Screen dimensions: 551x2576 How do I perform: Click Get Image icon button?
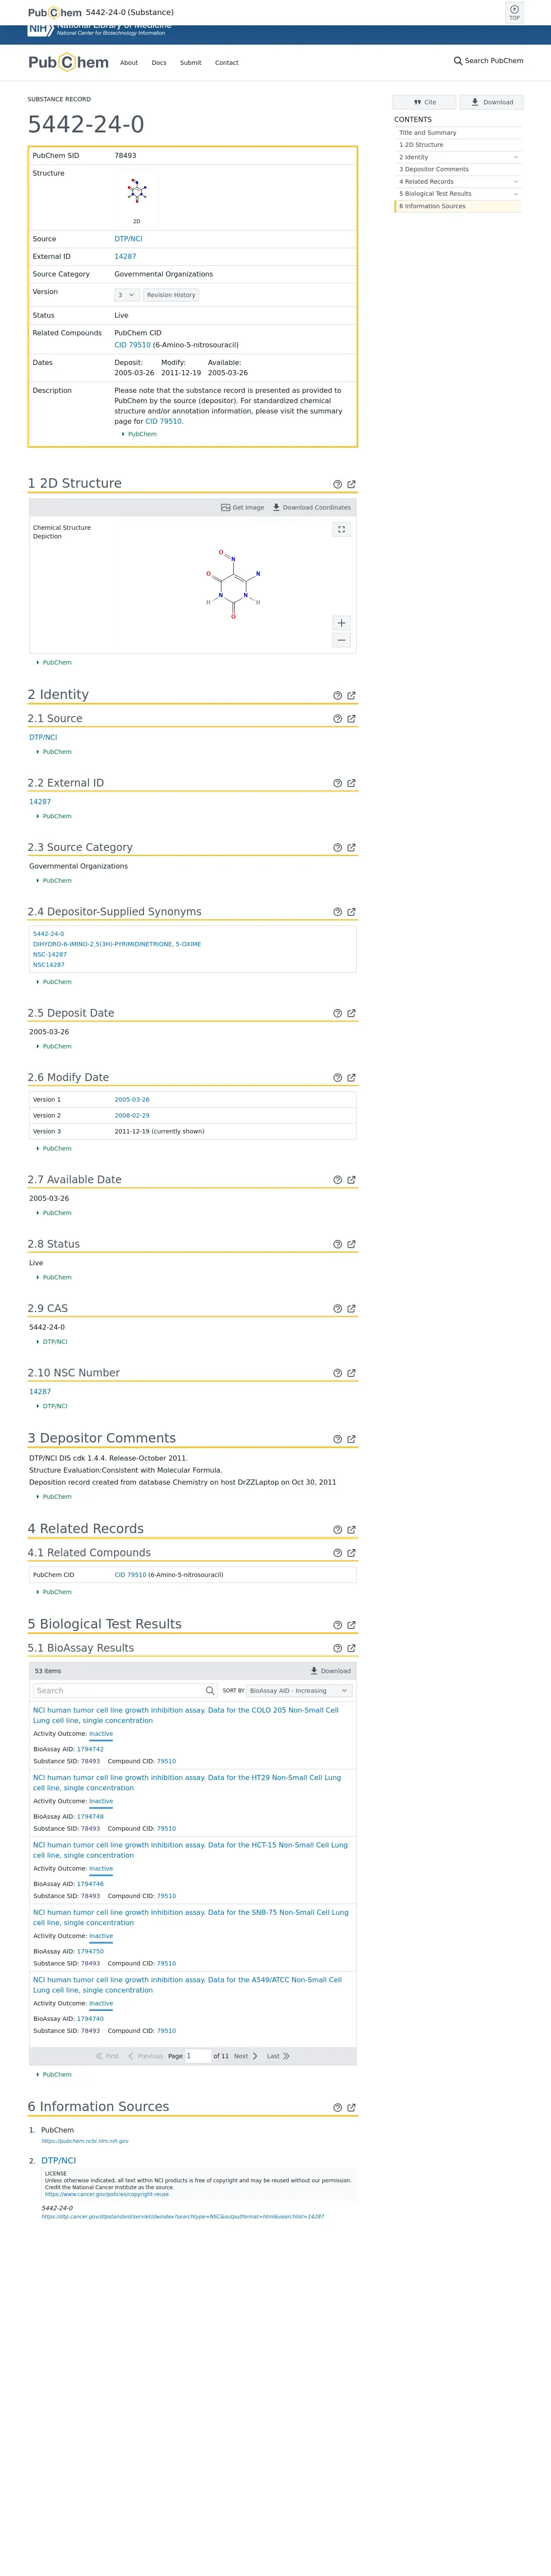coord(243,507)
